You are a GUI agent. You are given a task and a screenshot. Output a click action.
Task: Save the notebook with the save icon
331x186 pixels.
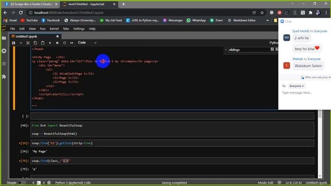pyautogui.click(x=13, y=43)
